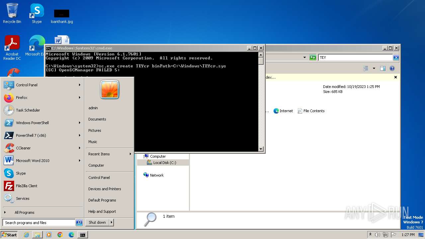
Task: Click the Windows Explorer taskbar button
Action: 38,235
